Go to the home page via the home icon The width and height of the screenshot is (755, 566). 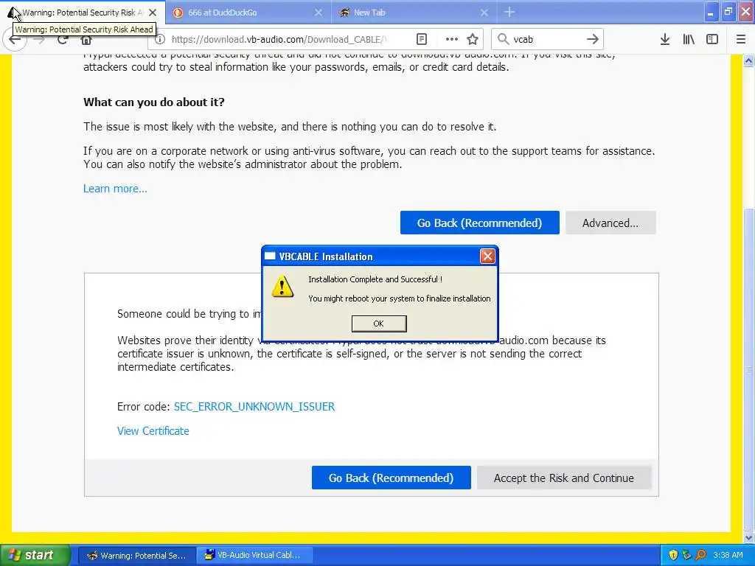(x=86, y=40)
